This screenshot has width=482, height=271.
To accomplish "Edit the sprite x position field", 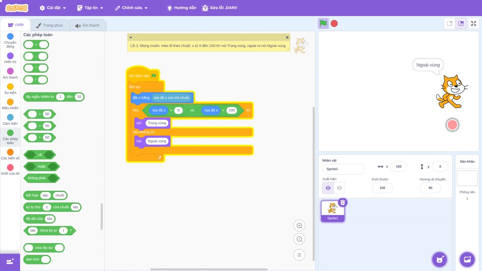I will coord(398,166).
